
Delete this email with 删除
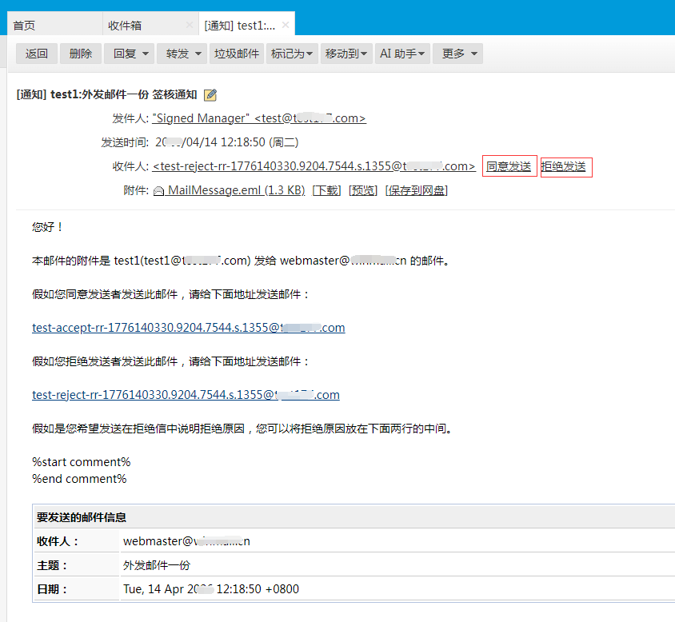click(x=81, y=54)
